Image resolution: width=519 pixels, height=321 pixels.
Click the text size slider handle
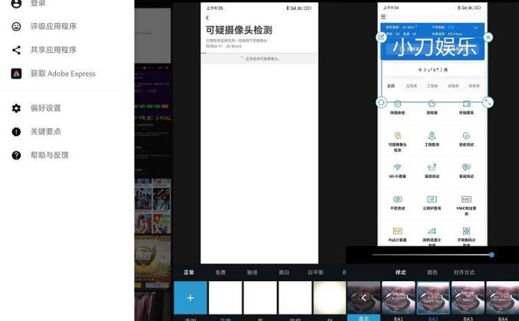(491, 254)
